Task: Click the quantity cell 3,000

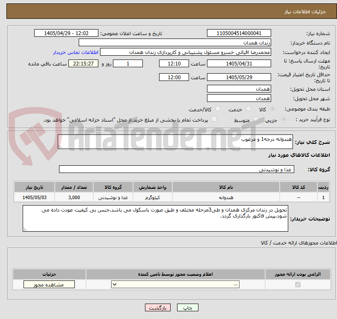Action: click(x=74, y=197)
